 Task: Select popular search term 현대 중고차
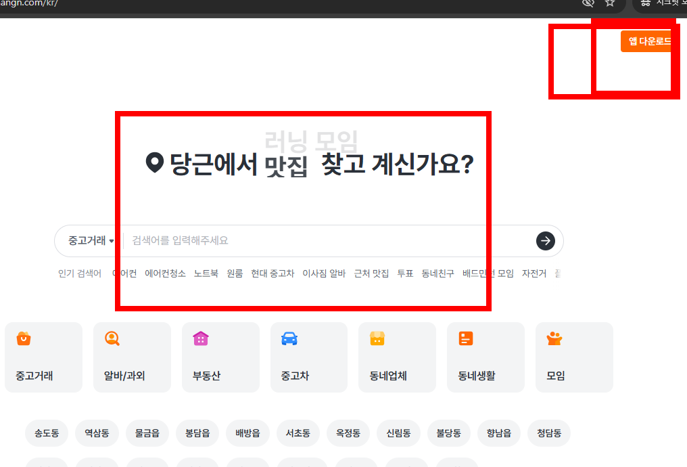click(x=273, y=273)
